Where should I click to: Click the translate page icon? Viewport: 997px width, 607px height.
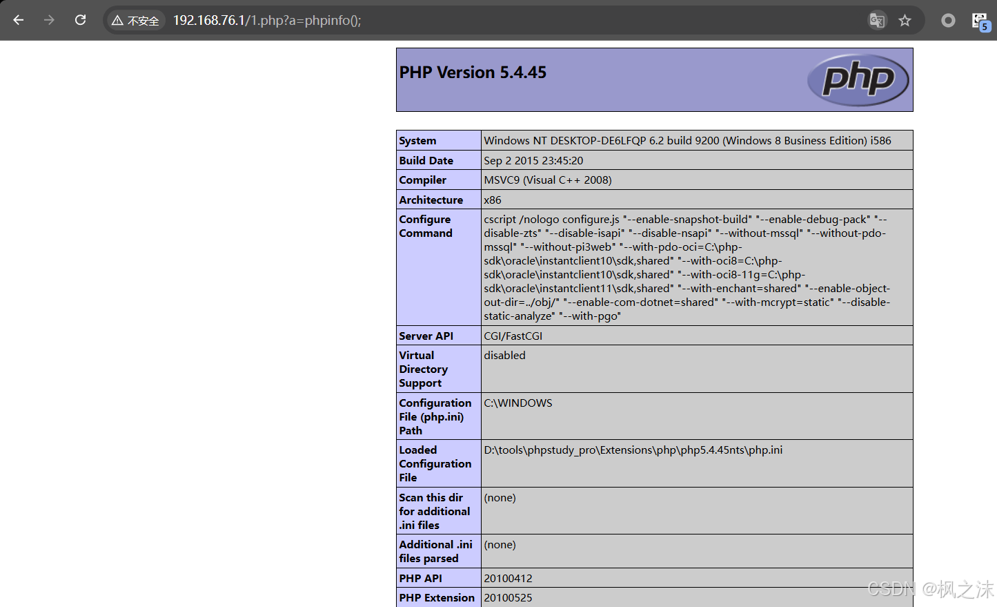(x=877, y=21)
